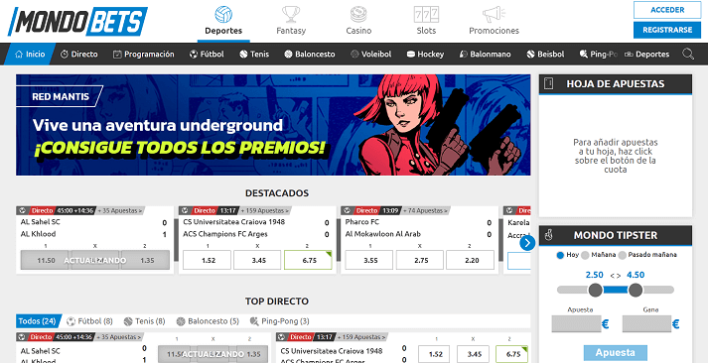
Task: Click the search magnifier icon
Action: (x=688, y=55)
